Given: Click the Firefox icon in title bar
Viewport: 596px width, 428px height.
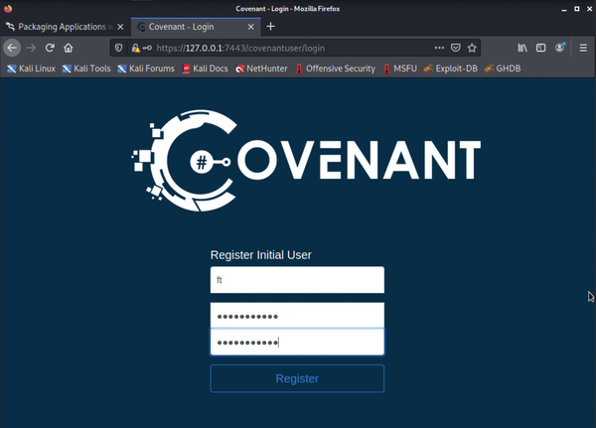Looking at the screenshot, I should click(8, 8).
